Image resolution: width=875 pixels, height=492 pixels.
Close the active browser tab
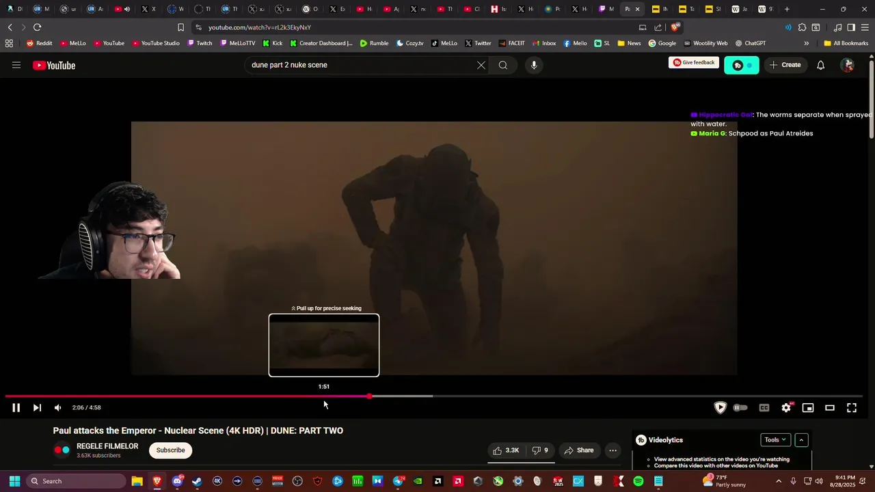pos(637,9)
